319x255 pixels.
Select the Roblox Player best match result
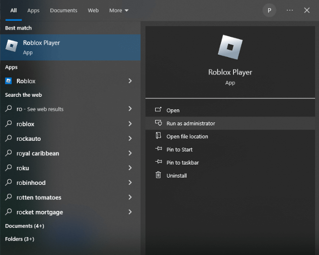tap(70, 47)
